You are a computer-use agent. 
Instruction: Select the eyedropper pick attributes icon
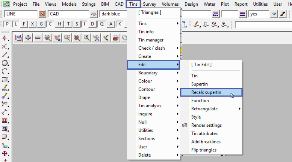(x=282, y=14)
